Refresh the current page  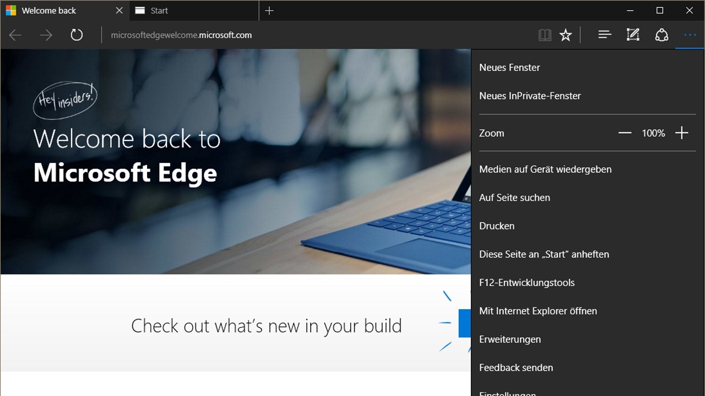77,35
